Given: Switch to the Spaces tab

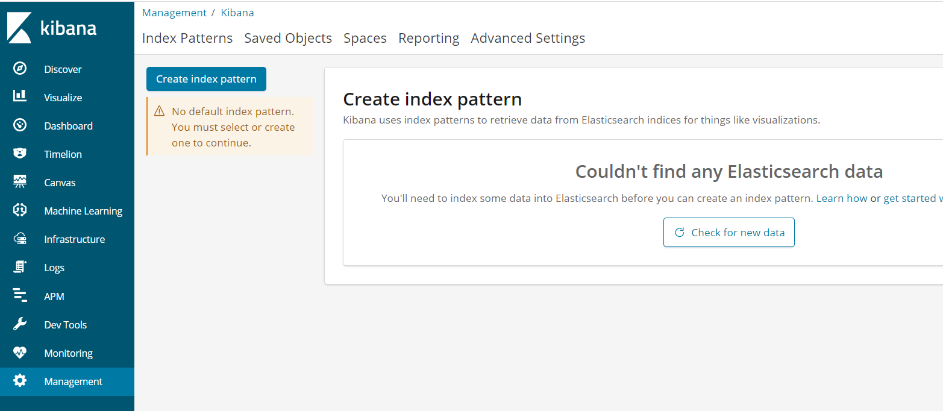Looking at the screenshot, I should tap(365, 38).
